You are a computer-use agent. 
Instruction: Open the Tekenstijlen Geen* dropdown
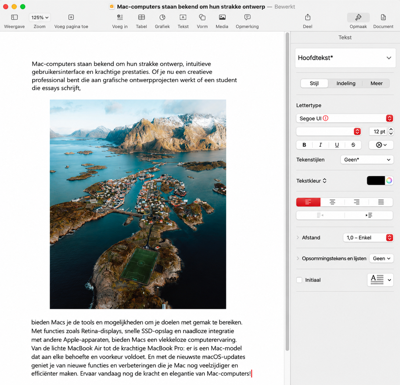[367, 160]
